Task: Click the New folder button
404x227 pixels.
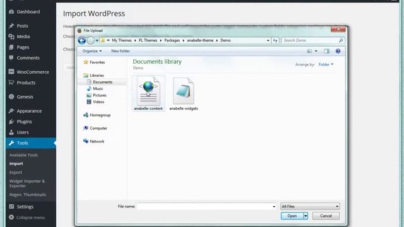Action: click(x=121, y=51)
